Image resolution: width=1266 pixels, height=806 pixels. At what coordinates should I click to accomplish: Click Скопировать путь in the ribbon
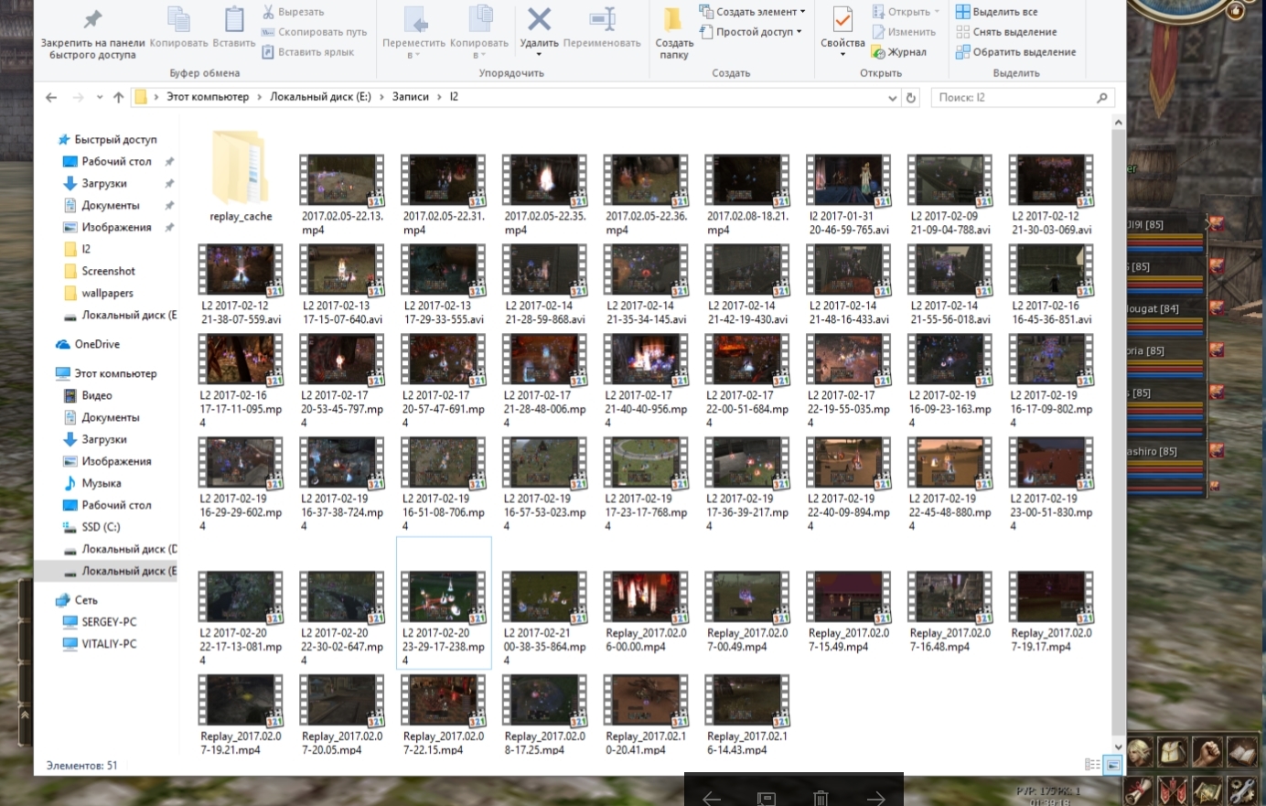click(x=314, y=32)
